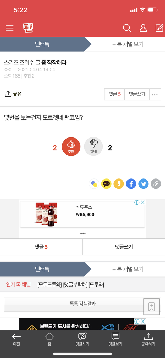Toggle the bookmark add button
Viewport: 165px width, 358px height.
tap(152, 306)
